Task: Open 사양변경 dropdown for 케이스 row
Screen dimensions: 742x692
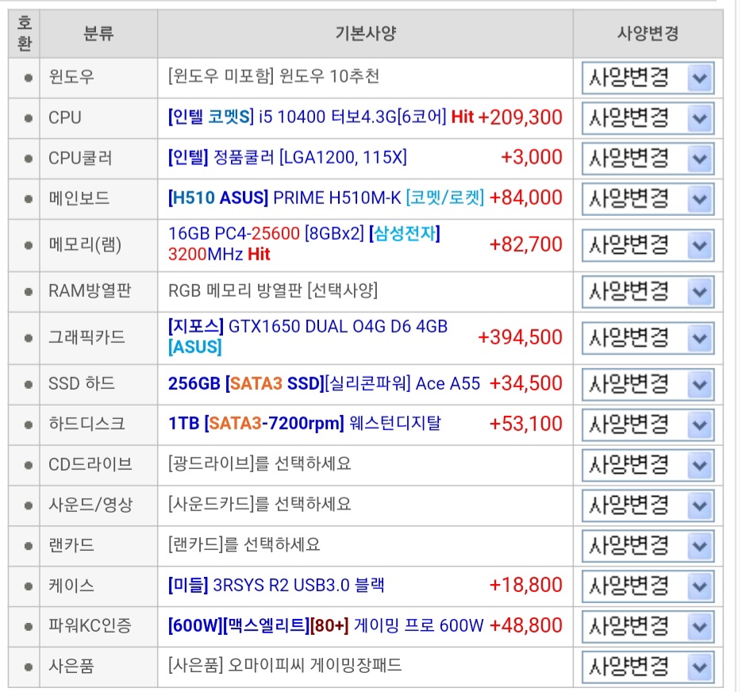Action: [x=648, y=586]
